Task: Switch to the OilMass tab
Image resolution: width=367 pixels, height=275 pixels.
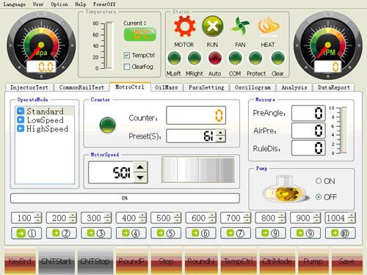Action: click(167, 87)
